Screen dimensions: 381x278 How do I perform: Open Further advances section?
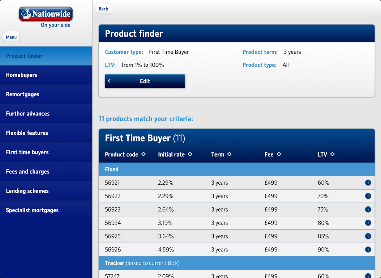(x=46, y=114)
